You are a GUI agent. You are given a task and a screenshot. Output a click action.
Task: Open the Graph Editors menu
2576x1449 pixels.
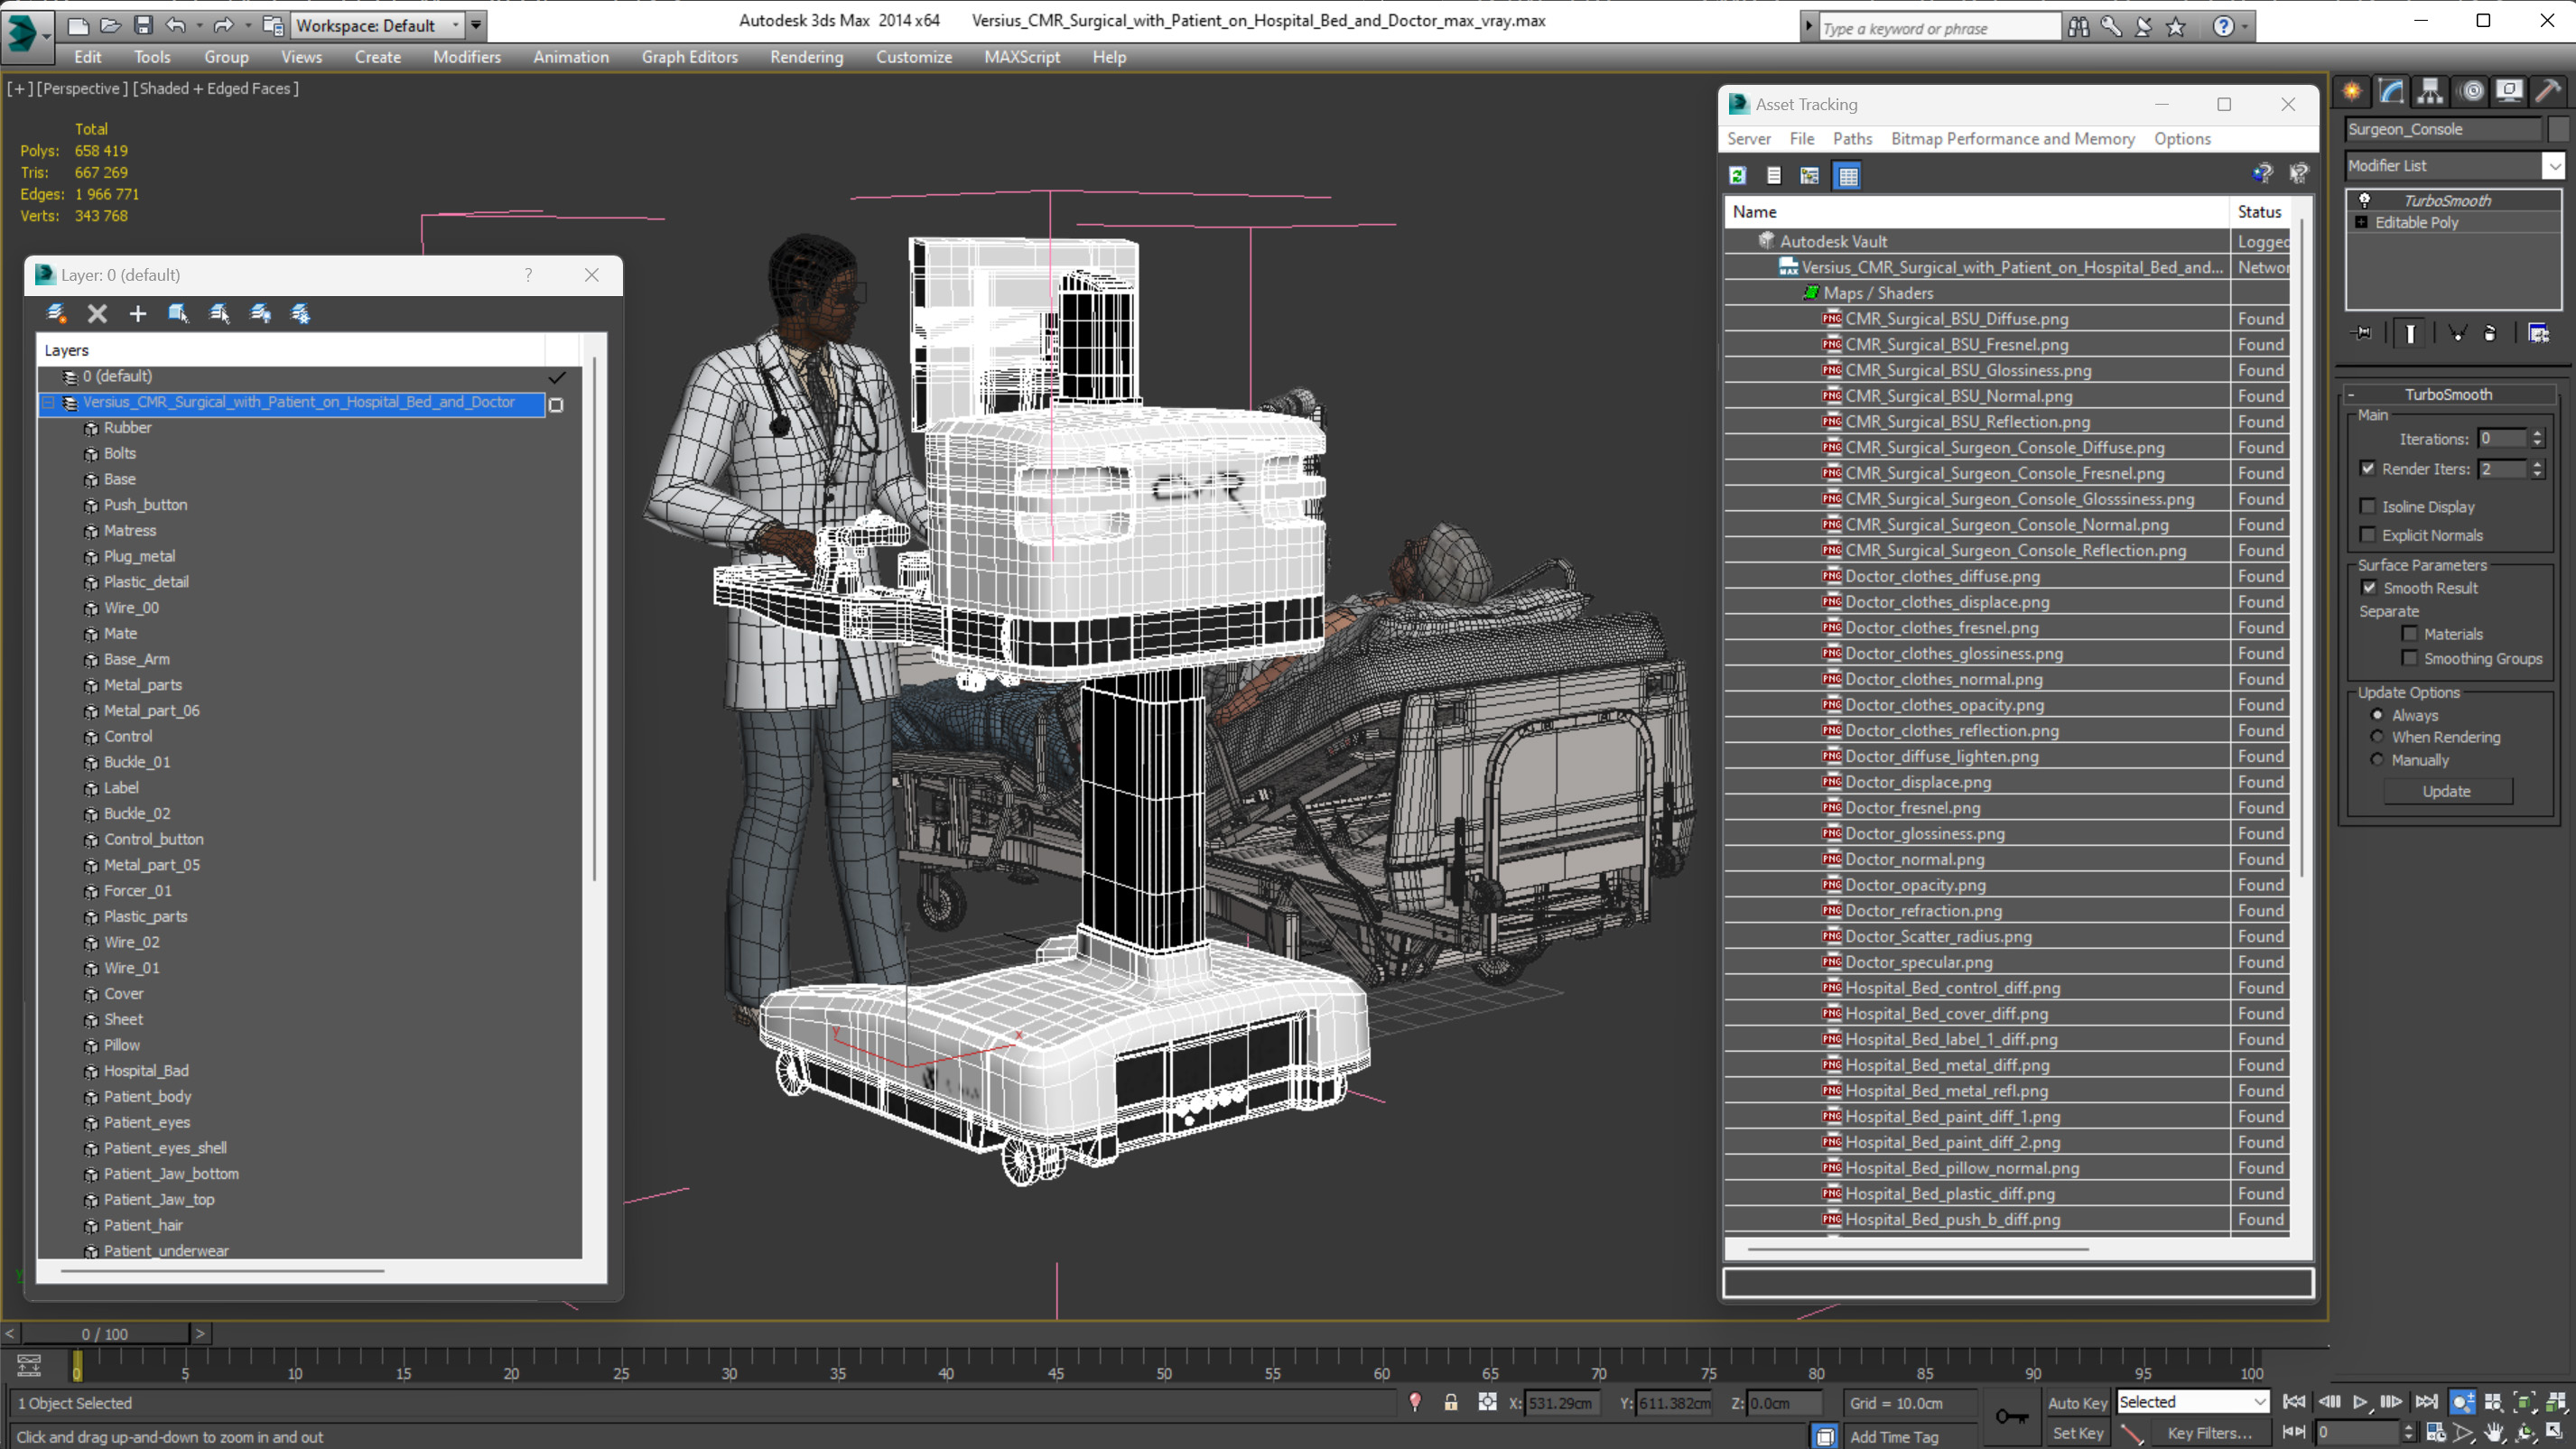[689, 57]
